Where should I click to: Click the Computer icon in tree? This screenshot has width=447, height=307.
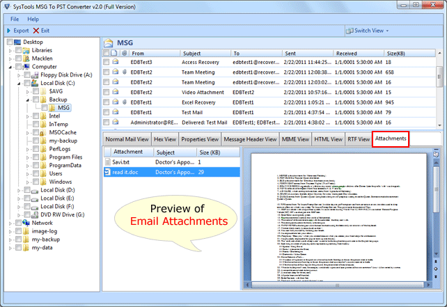26,67
